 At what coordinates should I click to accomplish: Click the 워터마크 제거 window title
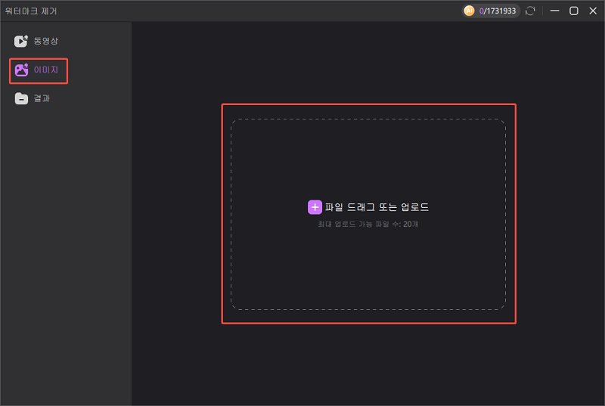point(30,11)
